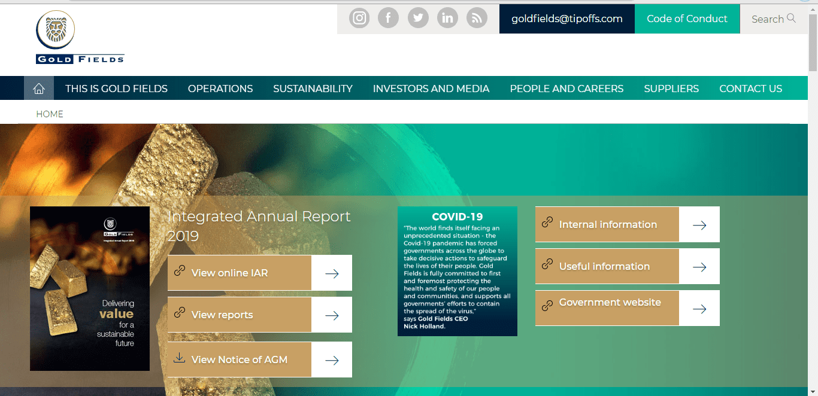This screenshot has height=396, width=818.
Task: Click the chain link icon beside View reports
Action: 179,312
